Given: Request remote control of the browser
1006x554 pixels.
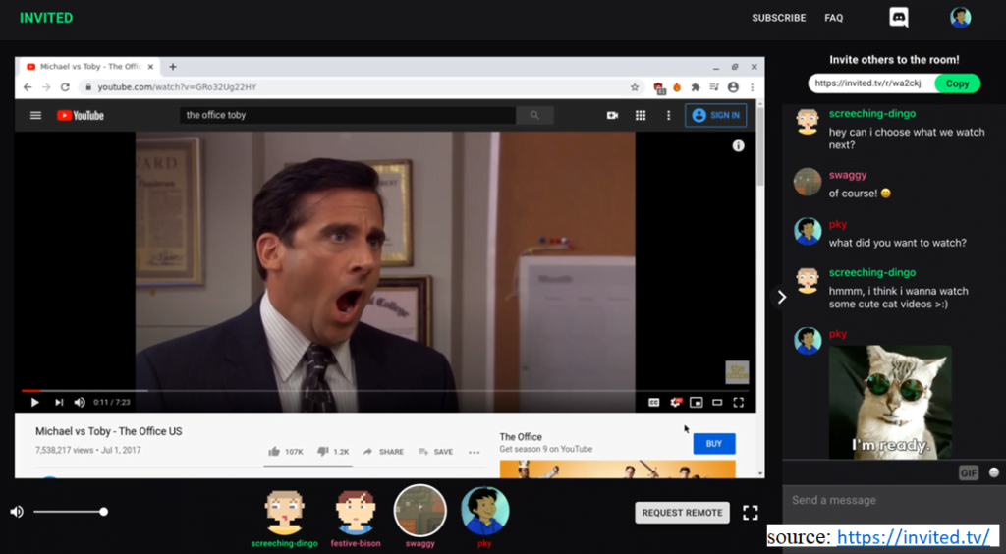Looking at the screenshot, I should pos(682,513).
